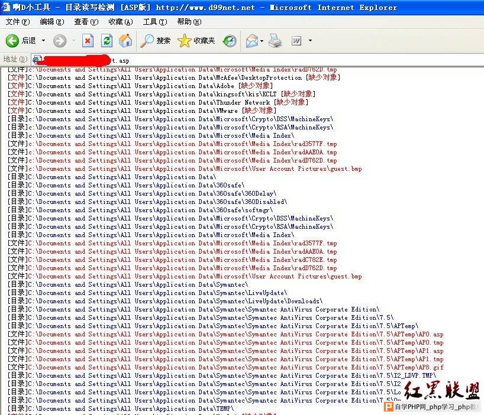The width and height of the screenshot is (484, 415).
Task: Go to the Home page icon
Action: click(x=125, y=41)
